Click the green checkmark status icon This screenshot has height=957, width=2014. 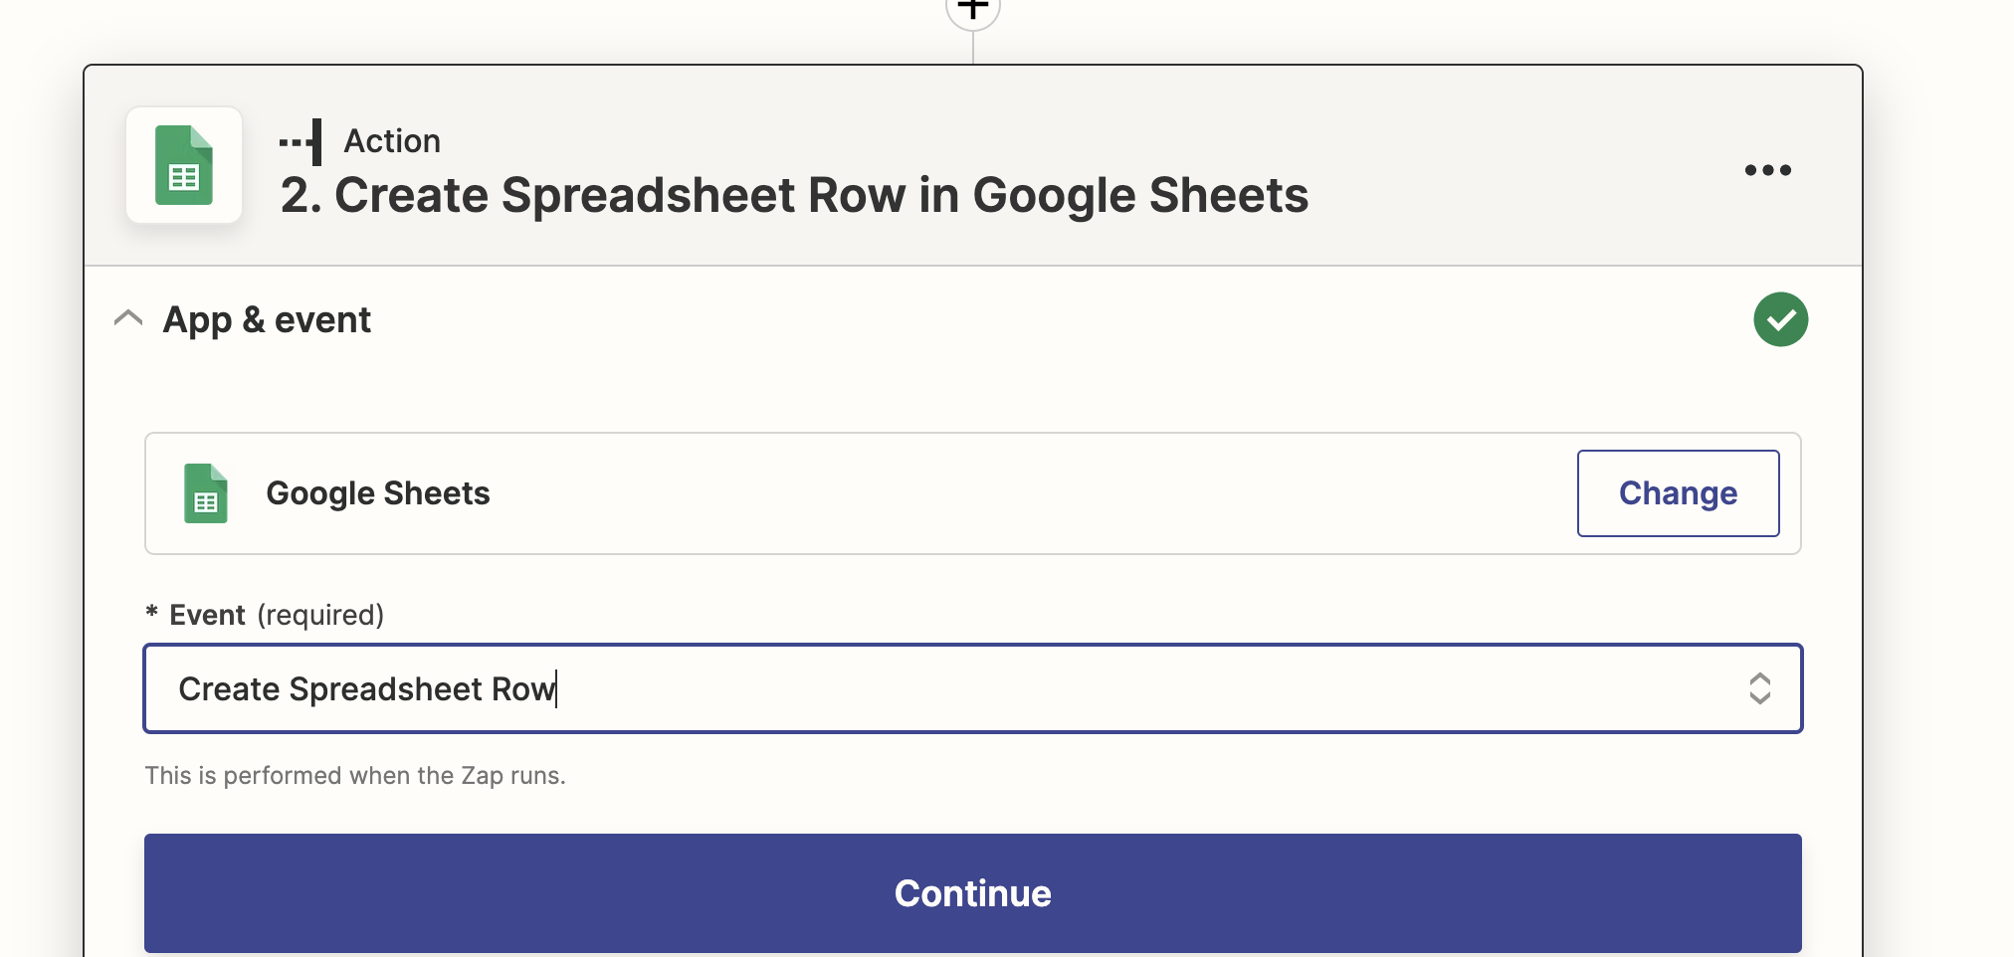click(1780, 319)
